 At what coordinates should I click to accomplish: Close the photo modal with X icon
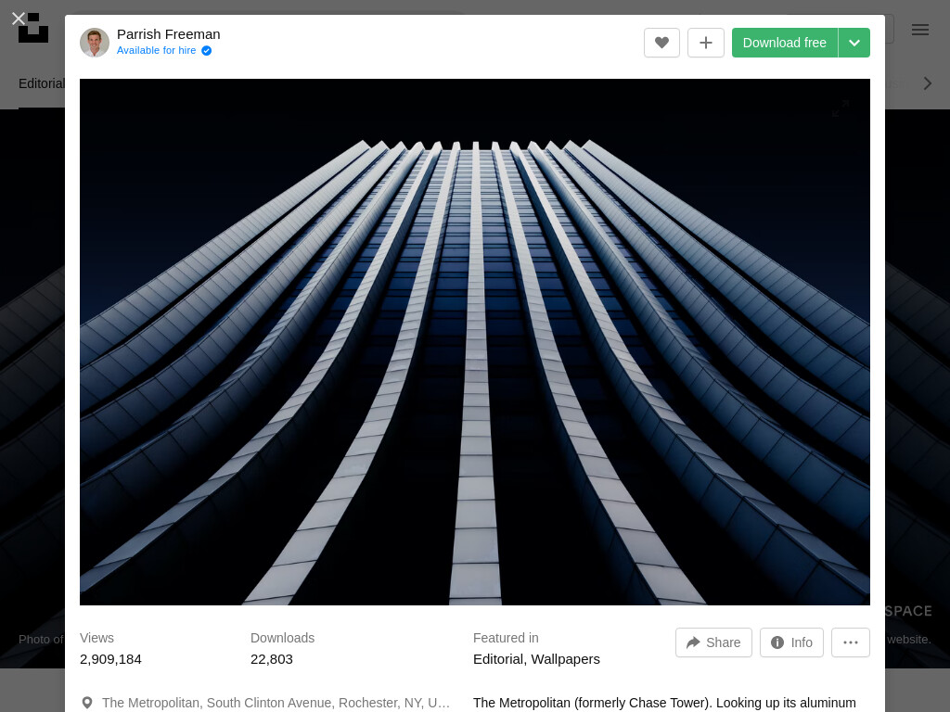click(19, 19)
